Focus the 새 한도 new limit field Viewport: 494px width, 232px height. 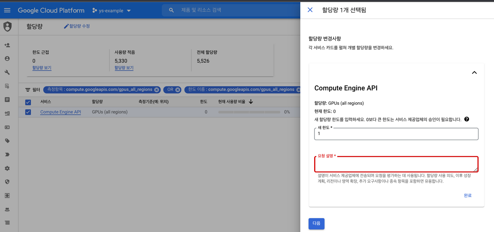coord(396,134)
